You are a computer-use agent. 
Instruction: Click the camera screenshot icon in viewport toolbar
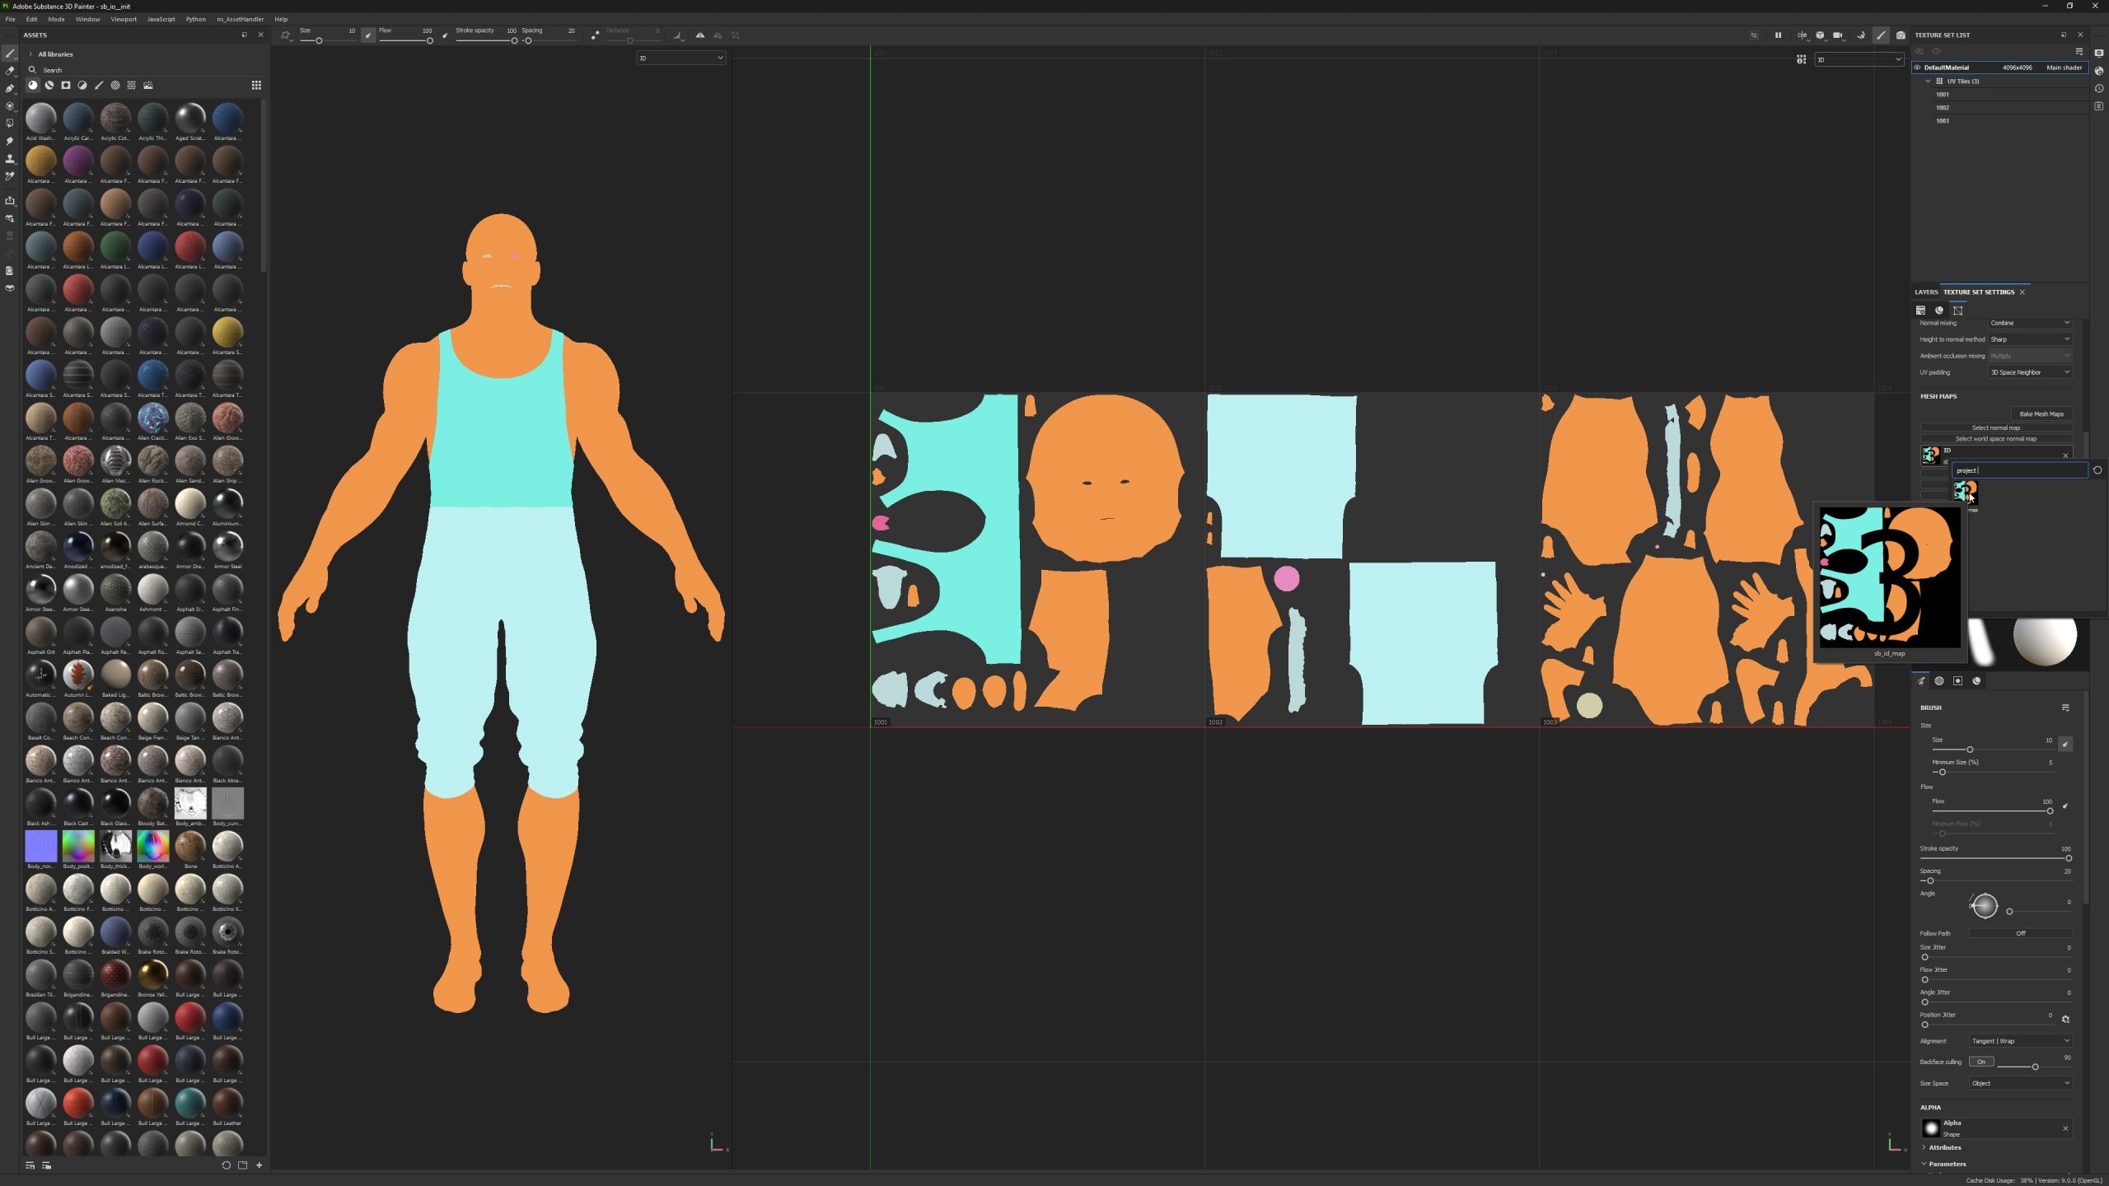(x=1901, y=35)
